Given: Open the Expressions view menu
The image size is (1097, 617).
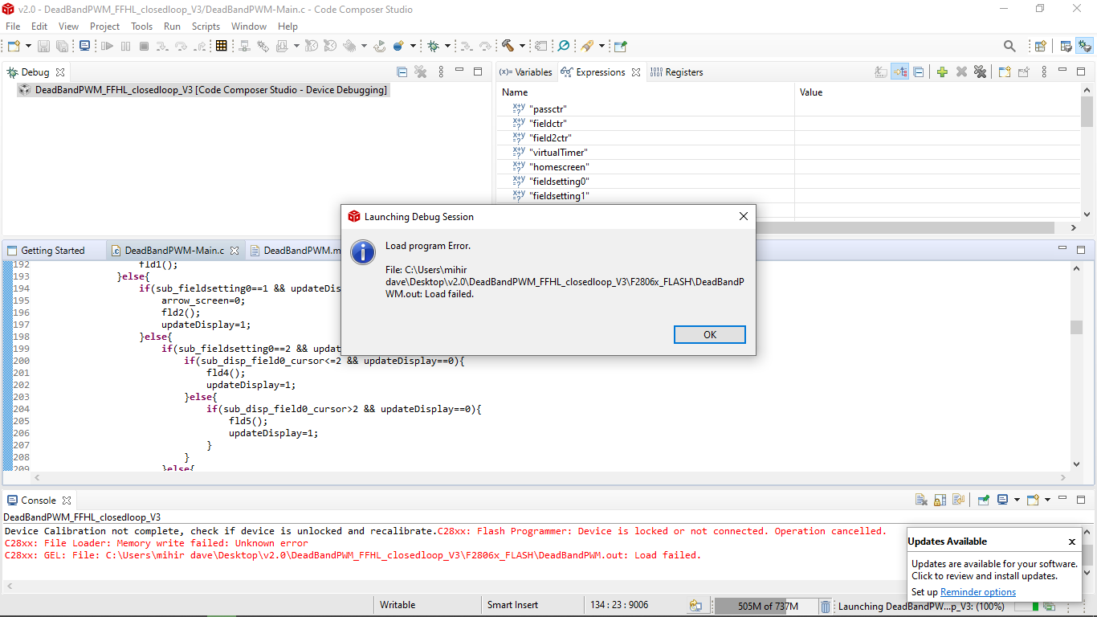Looking at the screenshot, I should tap(1043, 72).
